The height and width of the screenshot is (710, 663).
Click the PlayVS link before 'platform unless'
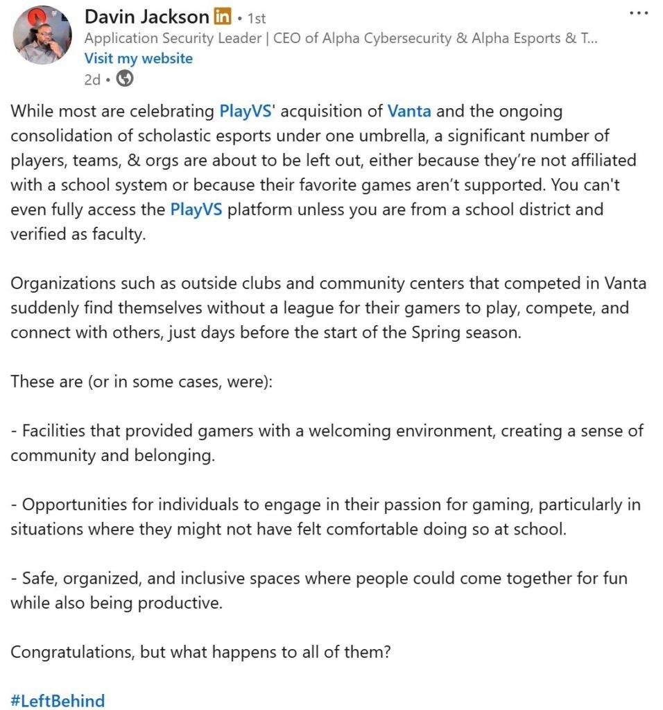click(196, 209)
